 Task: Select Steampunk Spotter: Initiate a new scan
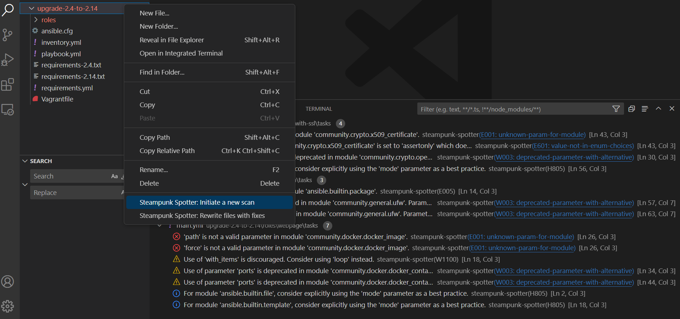(197, 203)
